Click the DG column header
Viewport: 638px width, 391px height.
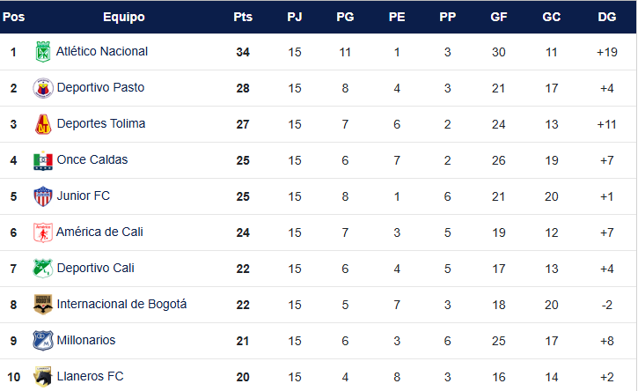point(606,17)
